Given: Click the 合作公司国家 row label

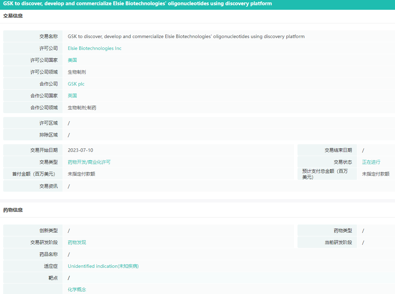Looking at the screenshot, I should [44, 96].
